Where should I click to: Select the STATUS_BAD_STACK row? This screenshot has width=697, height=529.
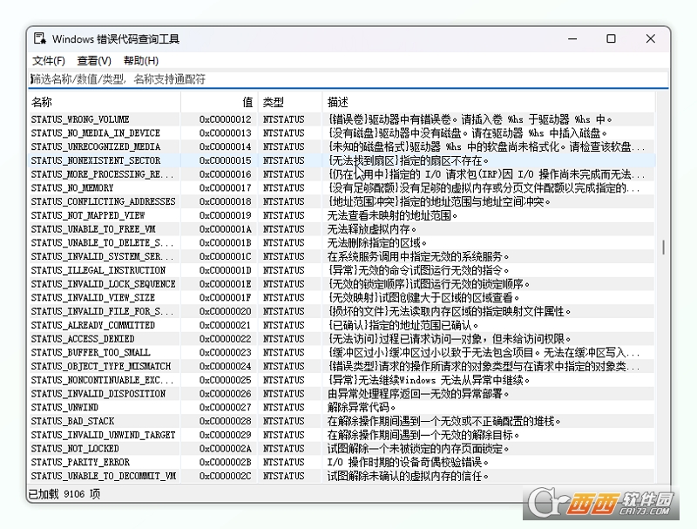pos(342,422)
